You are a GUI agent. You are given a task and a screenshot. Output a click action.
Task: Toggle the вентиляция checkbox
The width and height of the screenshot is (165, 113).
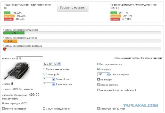(x=98, y=79)
